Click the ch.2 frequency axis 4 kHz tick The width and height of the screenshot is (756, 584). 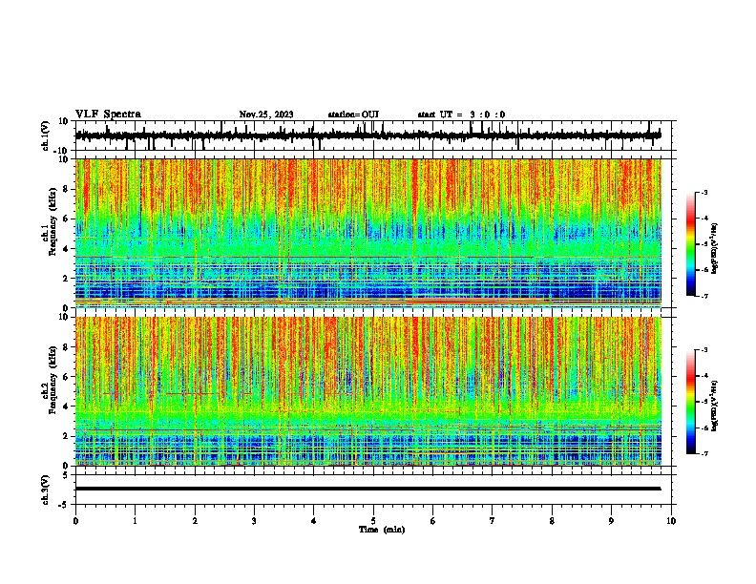click(x=66, y=407)
